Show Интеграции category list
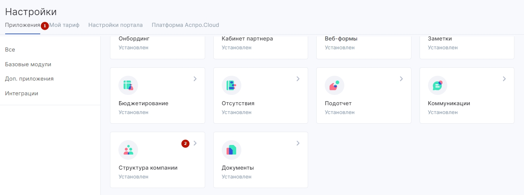This screenshot has width=524, height=195. [21, 93]
